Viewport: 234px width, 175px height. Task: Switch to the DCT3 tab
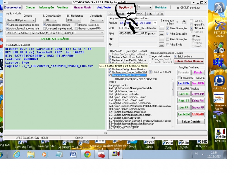tap(112, 14)
